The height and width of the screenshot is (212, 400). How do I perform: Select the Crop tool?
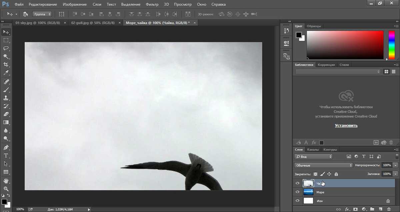6,65
